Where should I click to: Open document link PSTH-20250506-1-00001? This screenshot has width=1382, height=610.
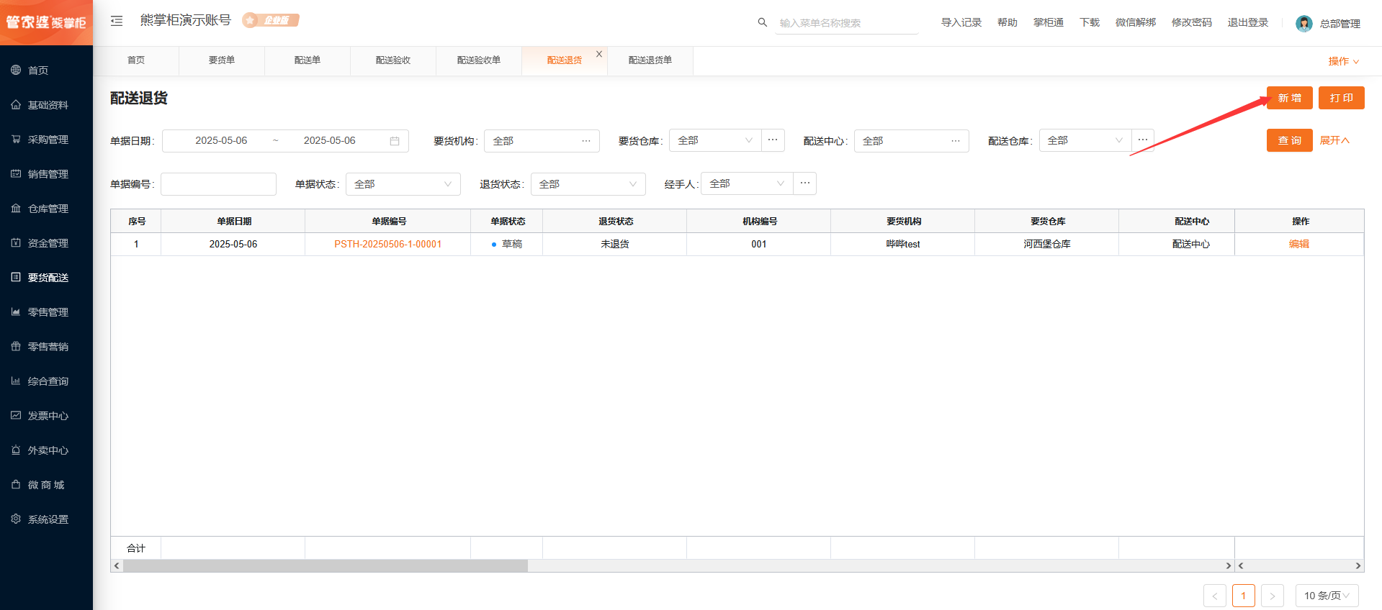[387, 245]
